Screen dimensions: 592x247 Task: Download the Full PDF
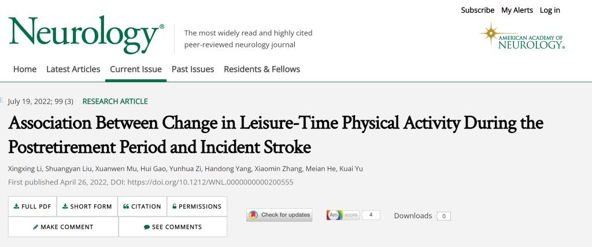tap(32, 207)
